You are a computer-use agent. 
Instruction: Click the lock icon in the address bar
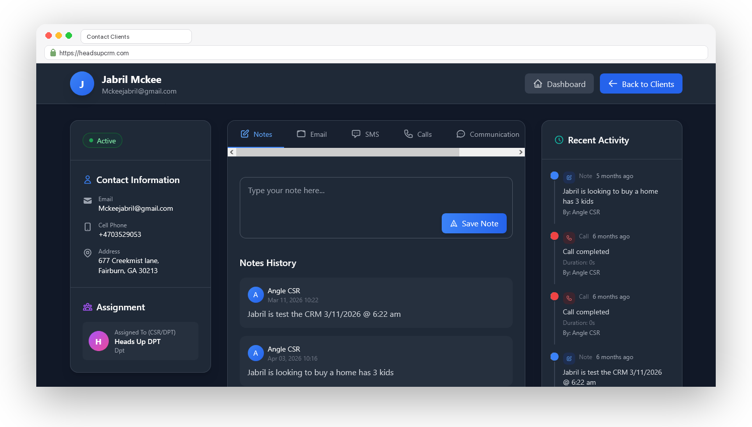pos(53,52)
